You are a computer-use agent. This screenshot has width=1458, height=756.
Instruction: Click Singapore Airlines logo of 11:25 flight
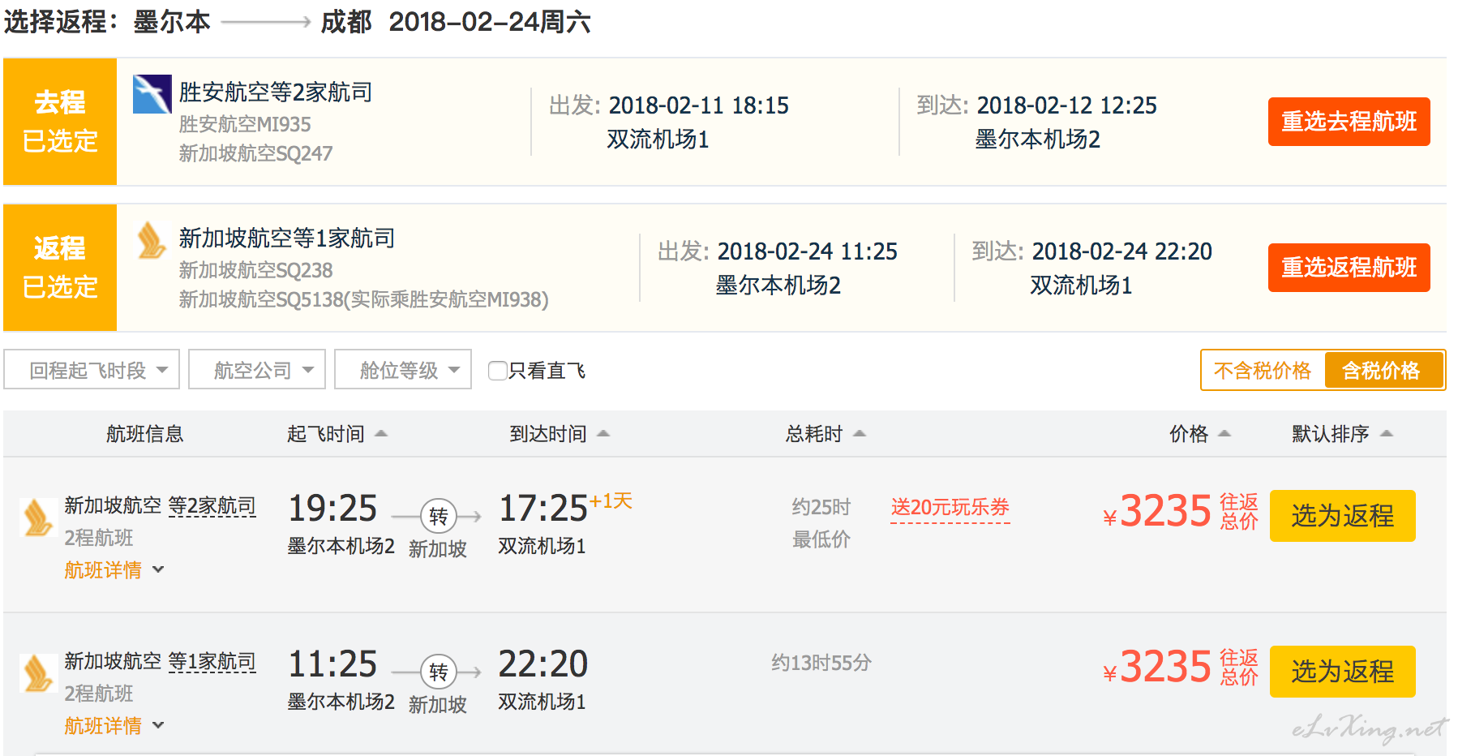[38, 673]
